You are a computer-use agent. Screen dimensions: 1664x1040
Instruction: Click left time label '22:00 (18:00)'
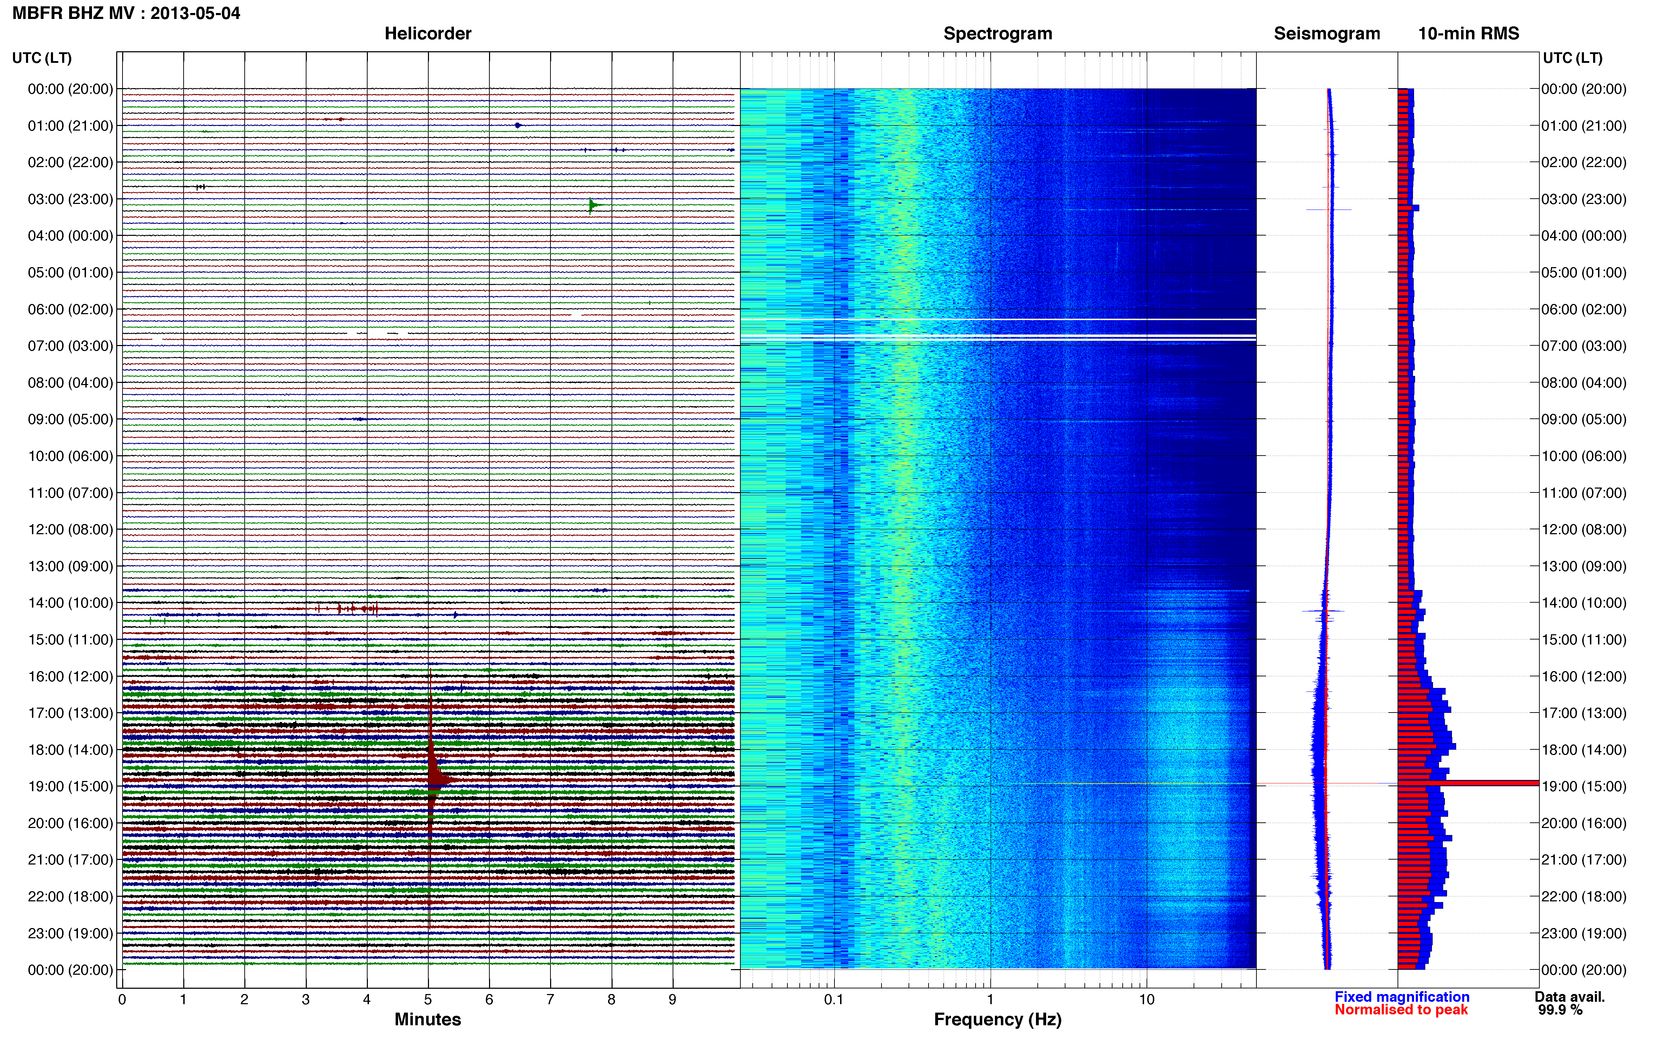pyautogui.click(x=70, y=896)
